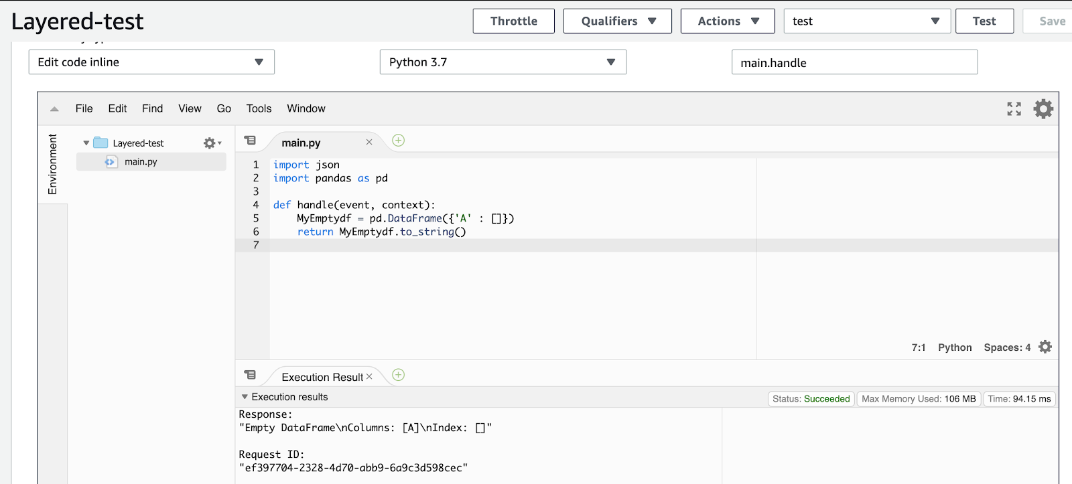Screen dimensions: 1072x484
Task: Enter fullscreen mode with the expand arrows icon
Action: [x=1014, y=108]
